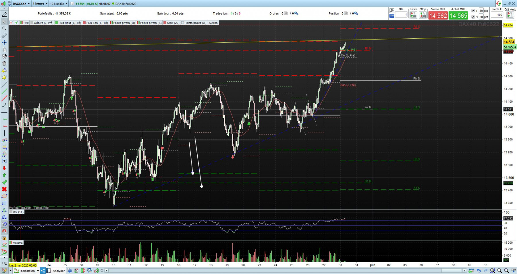Click in the Perte € input field
Screen dimensions: 517x274
[497, 15]
